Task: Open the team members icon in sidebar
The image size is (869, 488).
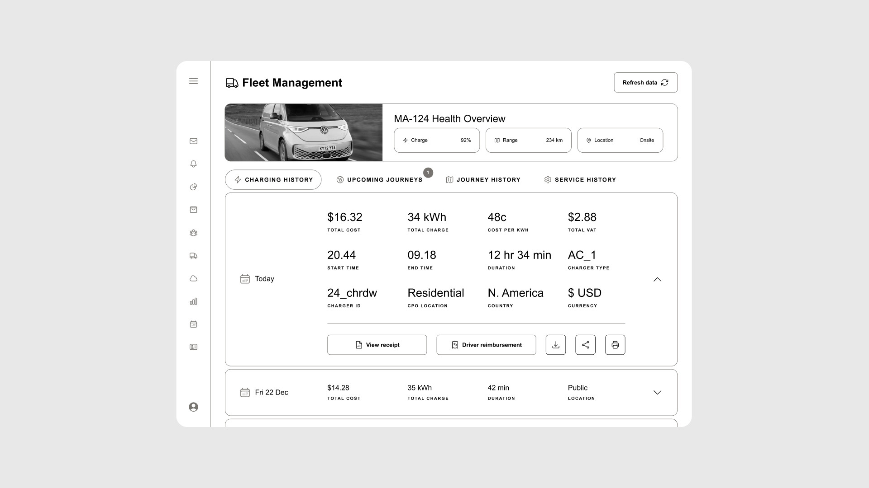Action: coord(194,233)
